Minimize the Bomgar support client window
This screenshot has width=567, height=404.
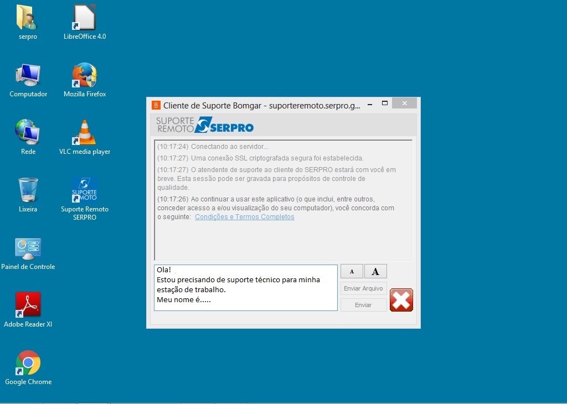coord(370,104)
